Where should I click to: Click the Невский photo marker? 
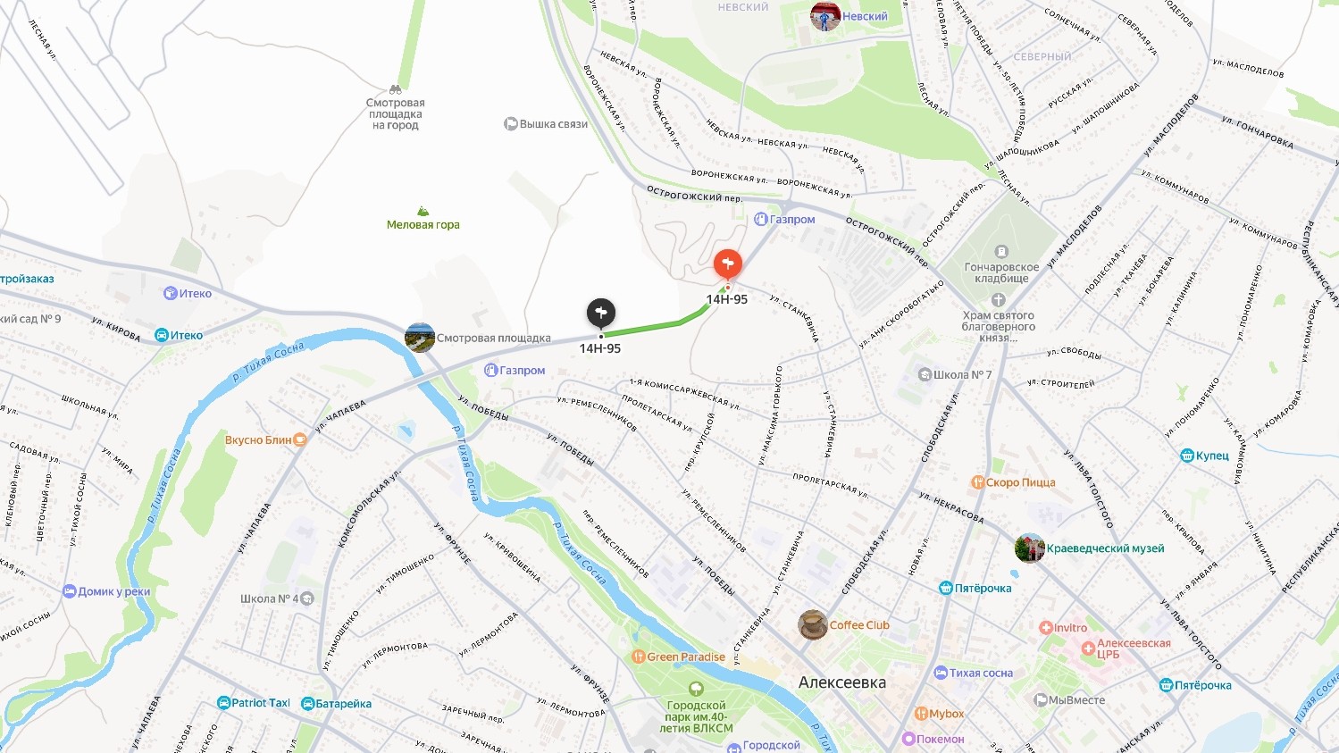(824, 16)
